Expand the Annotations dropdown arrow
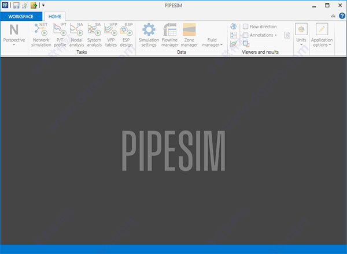This screenshot has width=347, height=254. point(276,35)
